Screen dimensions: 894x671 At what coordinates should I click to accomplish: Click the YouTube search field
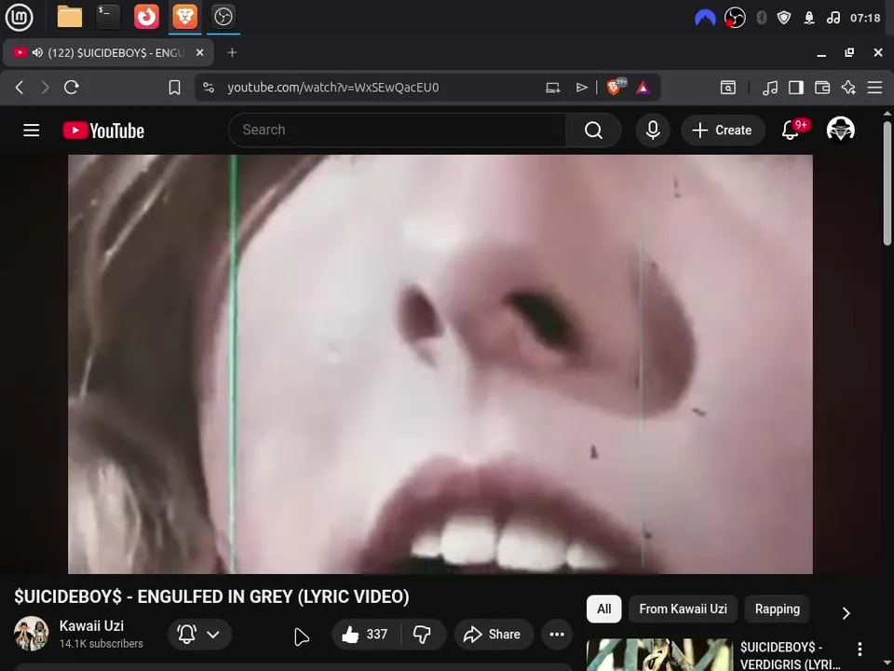coord(397,130)
